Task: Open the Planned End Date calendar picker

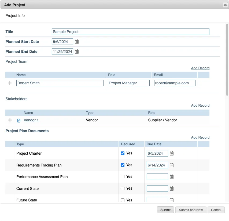Action: pyautogui.click(x=77, y=52)
